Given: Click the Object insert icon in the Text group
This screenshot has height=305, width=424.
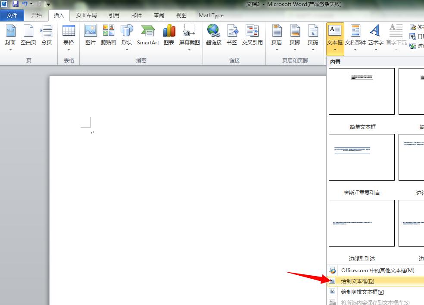Looking at the screenshot, I should pyautogui.click(x=413, y=46).
